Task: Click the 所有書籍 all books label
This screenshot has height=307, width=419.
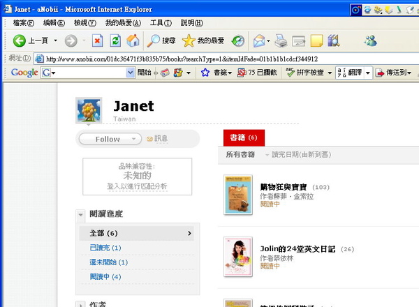Action: (240, 155)
